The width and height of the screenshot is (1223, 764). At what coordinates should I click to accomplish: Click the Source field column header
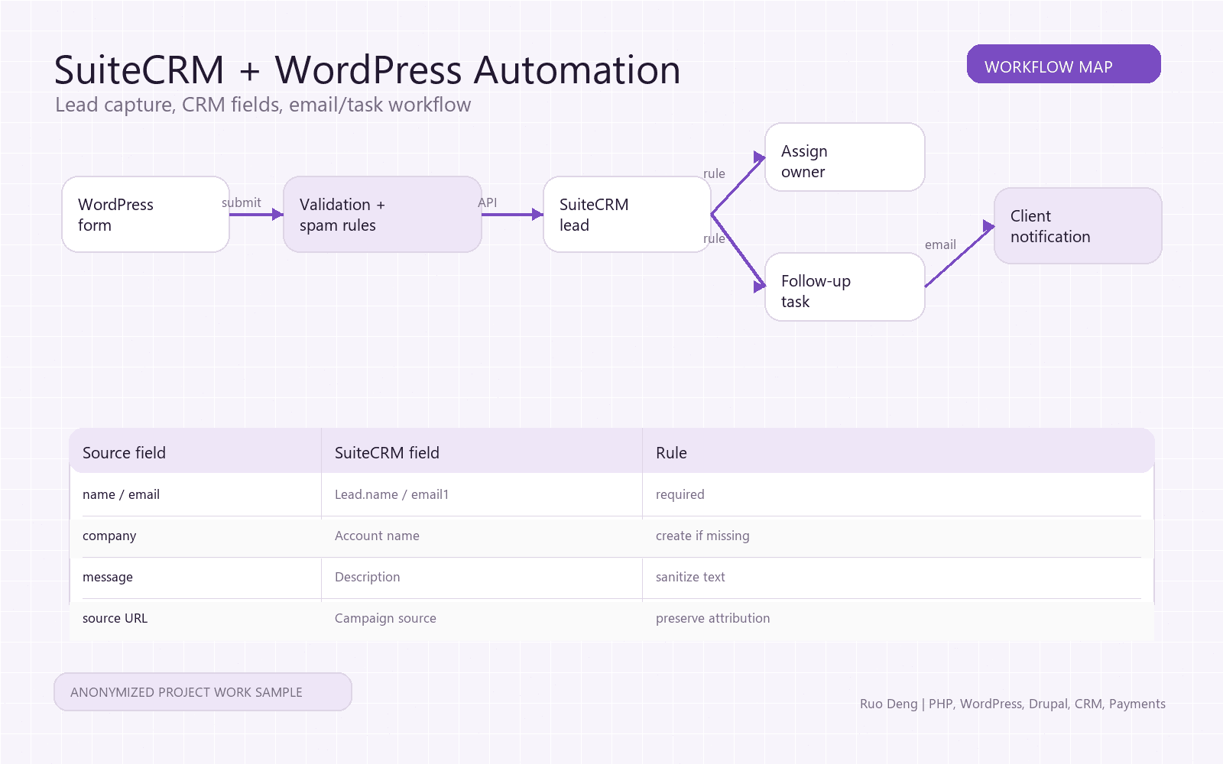click(195, 452)
